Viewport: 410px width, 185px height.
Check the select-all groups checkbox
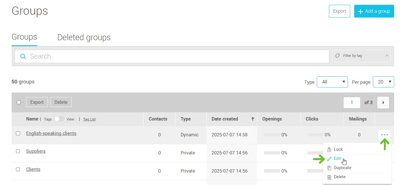tap(19, 102)
